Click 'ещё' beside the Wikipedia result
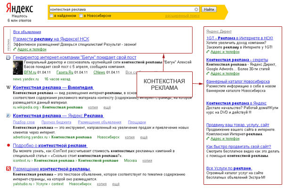Screen dimensions: 285x189 coord(107,107)
